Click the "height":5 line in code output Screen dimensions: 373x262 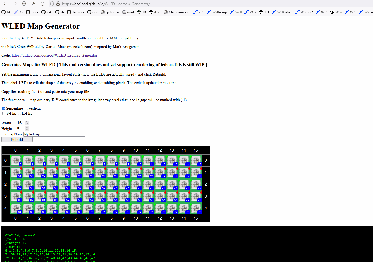[x=16, y=243]
